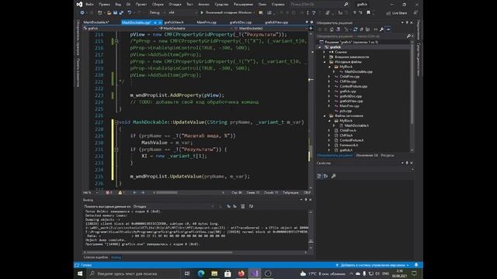
Task: Switch to MashDockable.h tab
Action: coord(96,22)
